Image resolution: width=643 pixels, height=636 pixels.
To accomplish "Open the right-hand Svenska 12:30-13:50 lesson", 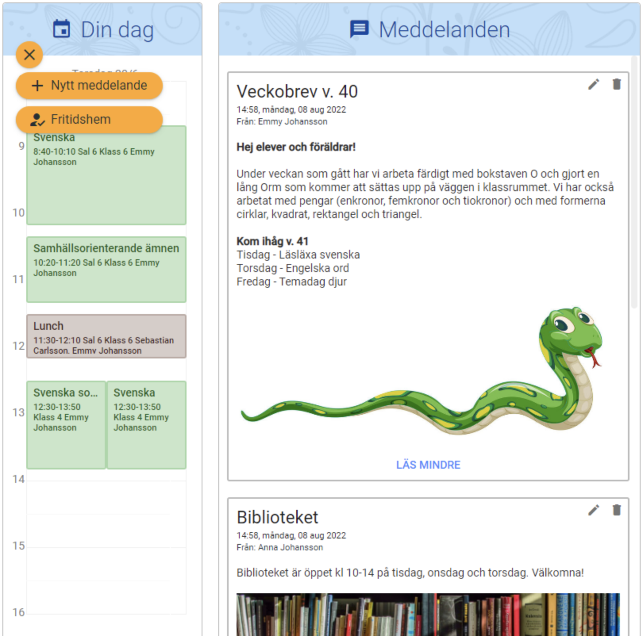I will click(x=146, y=425).
